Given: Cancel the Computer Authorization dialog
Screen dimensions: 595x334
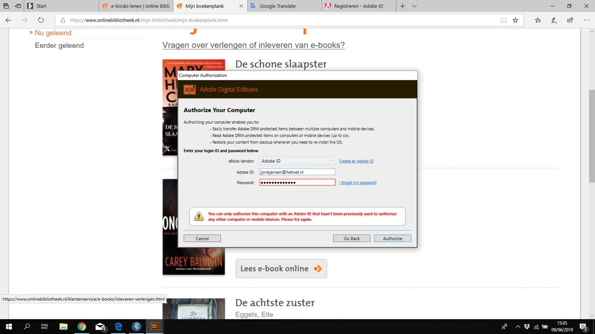Looking at the screenshot, I should click(x=202, y=238).
